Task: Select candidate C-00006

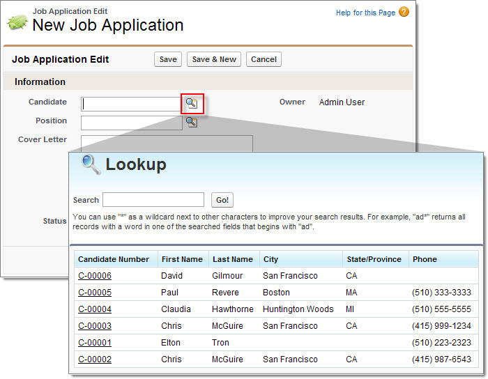Action: click(x=95, y=275)
